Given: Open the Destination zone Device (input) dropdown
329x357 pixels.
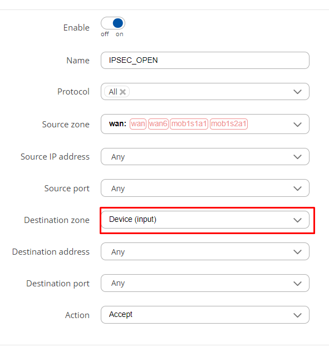Looking at the screenshot, I should 205,220.
